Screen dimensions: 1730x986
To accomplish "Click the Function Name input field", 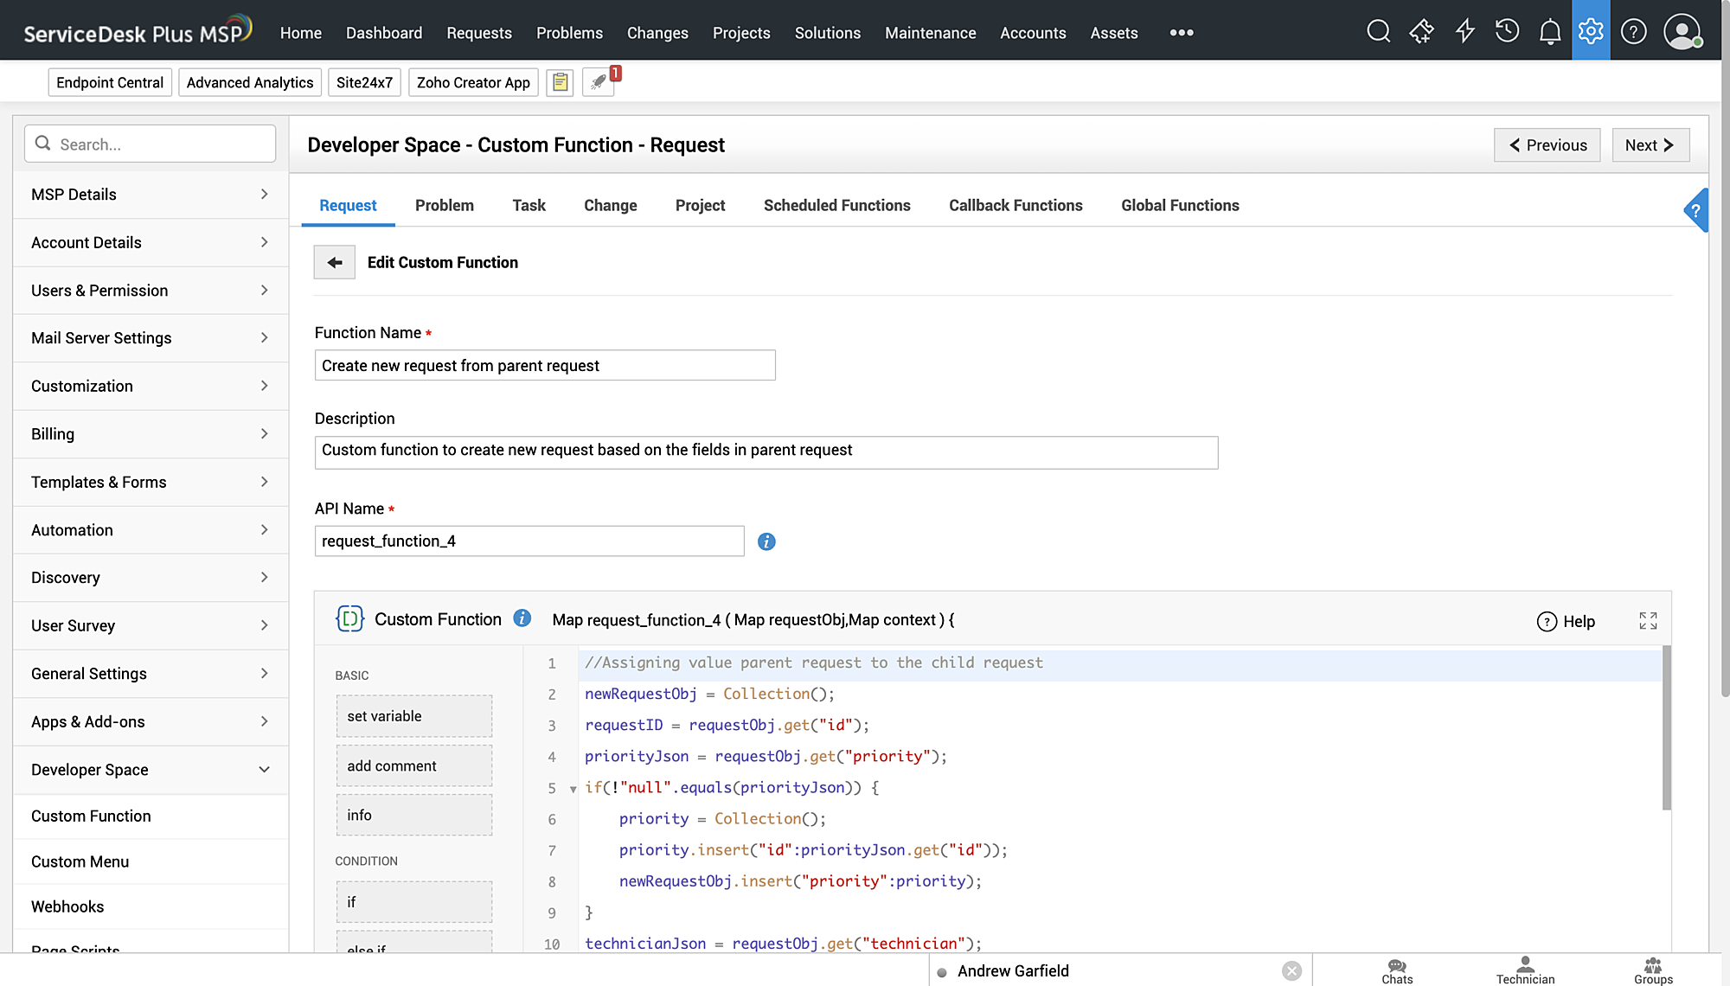I will click(545, 365).
